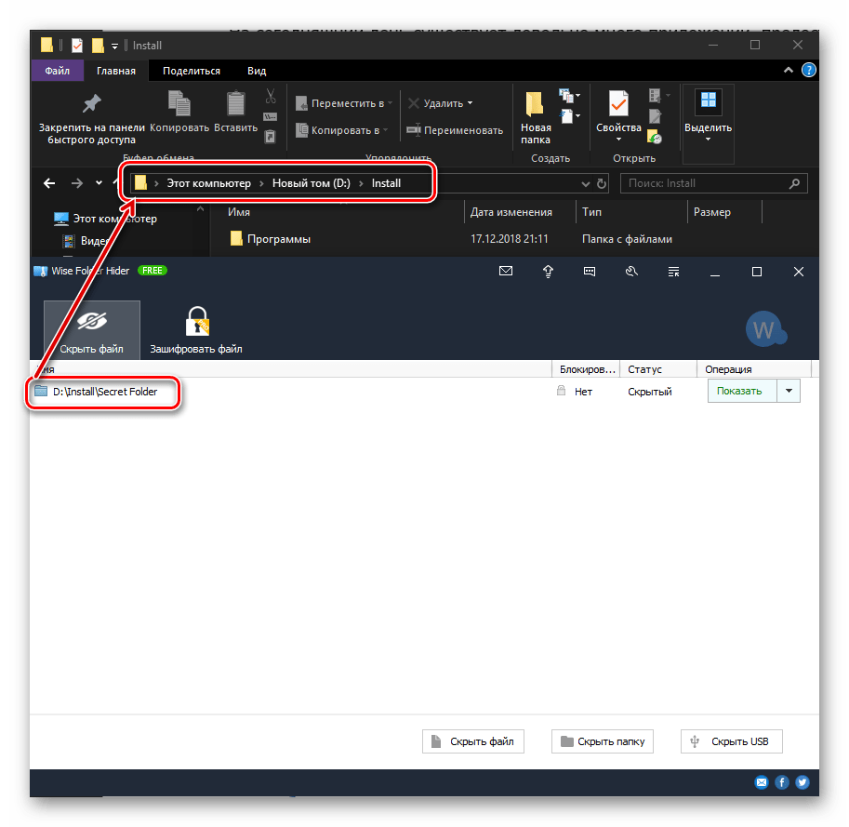Open the recent locations dropdown beside forward arrow

99,183
